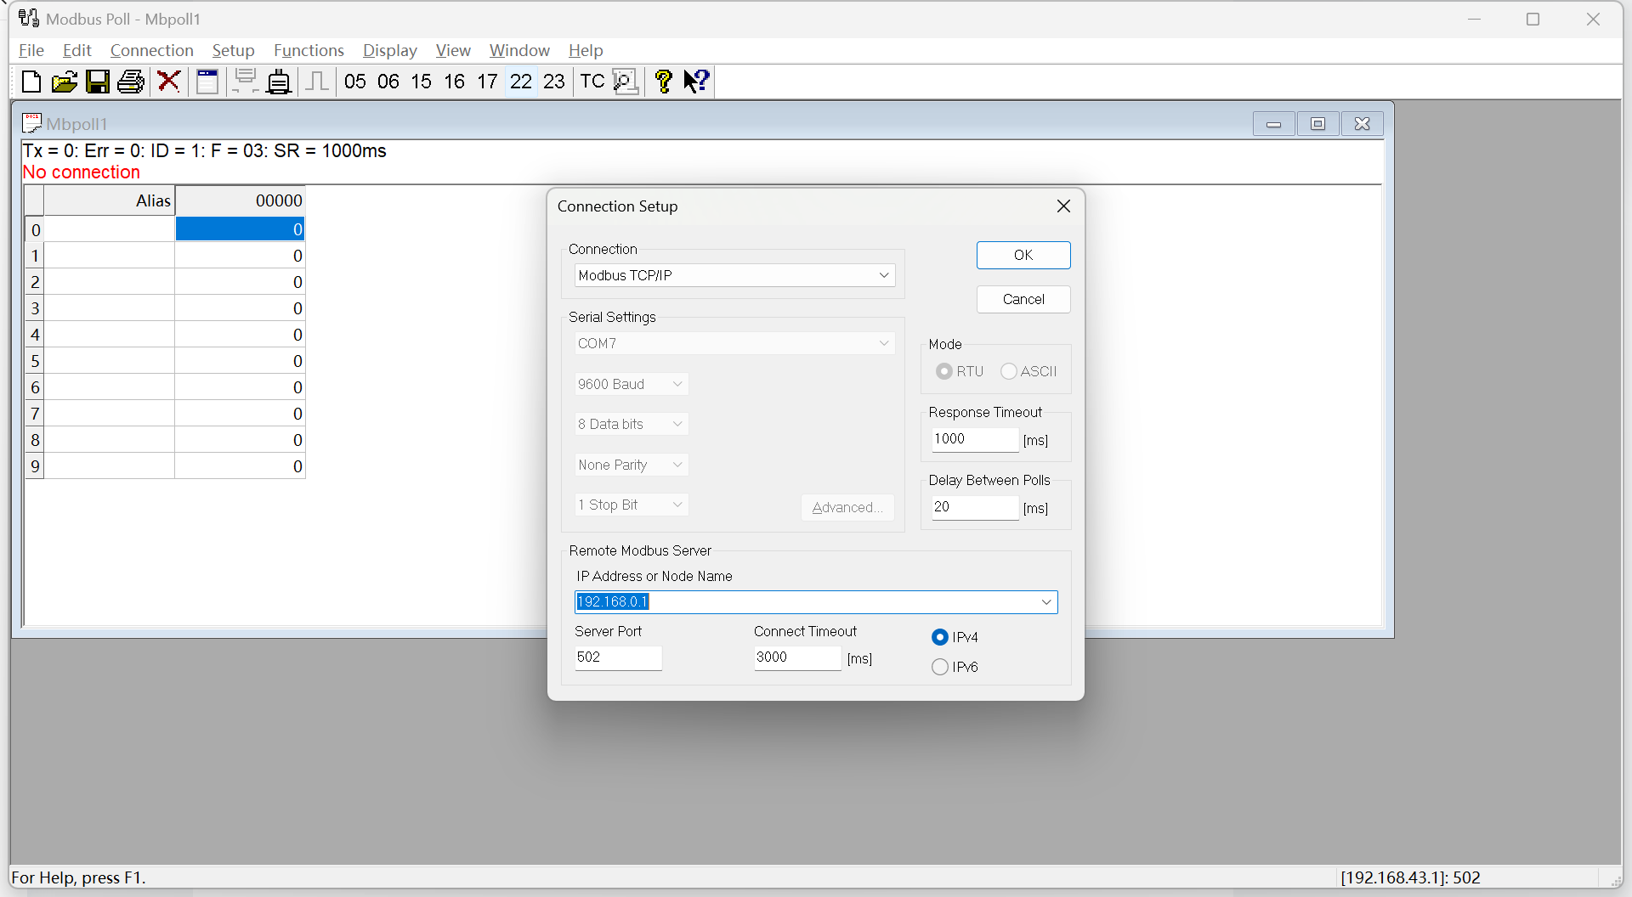Image resolution: width=1632 pixels, height=897 pixels.
Task: Select function 22 toolbar button
Action: point(521,82)
